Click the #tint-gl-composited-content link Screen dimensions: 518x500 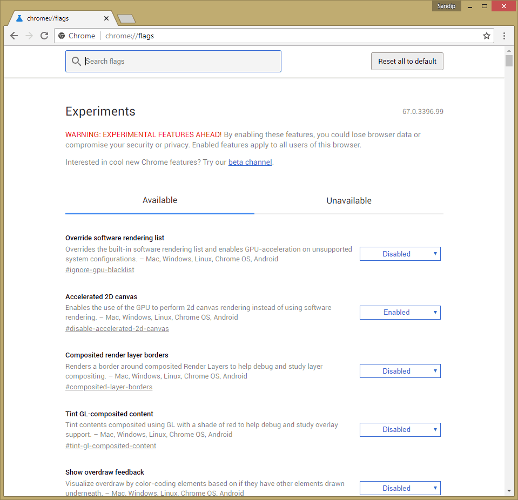[x=111, y=446]
